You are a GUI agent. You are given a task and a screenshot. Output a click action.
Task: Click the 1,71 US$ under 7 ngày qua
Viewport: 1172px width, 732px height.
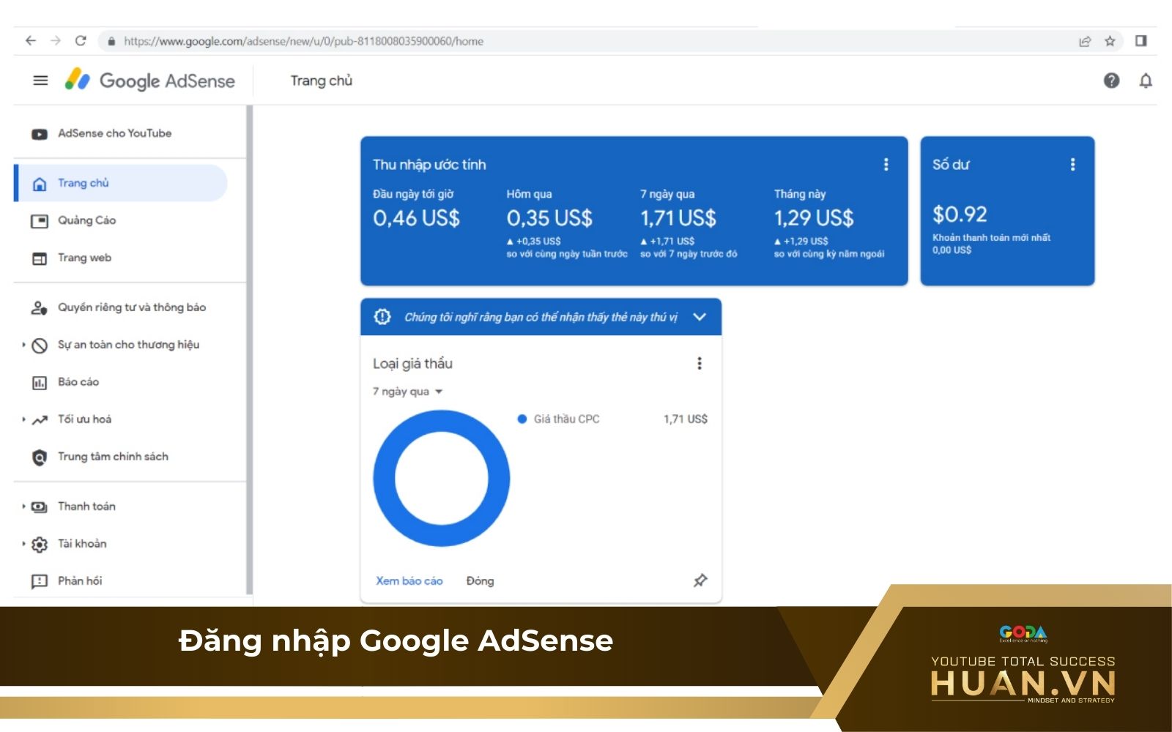pyautogui.click(x=678, y=218)
